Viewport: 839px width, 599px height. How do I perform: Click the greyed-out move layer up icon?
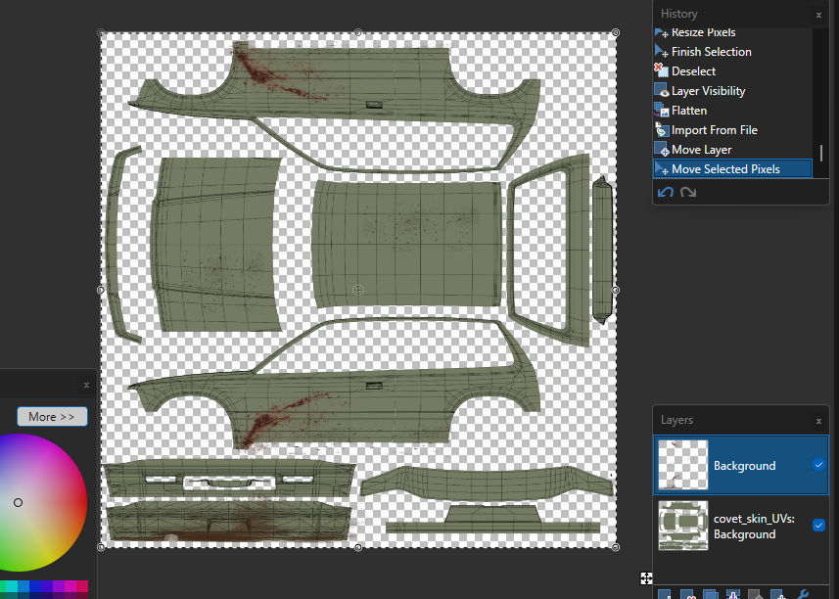click(x=755, y=594)
